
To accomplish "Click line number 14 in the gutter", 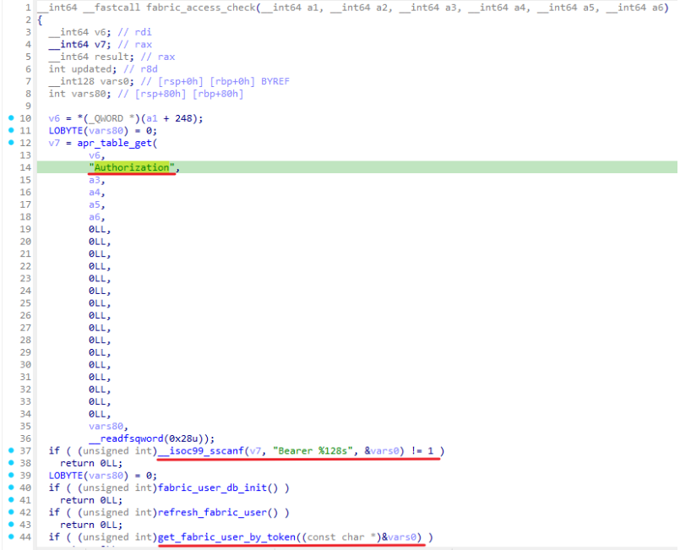I will pyautogui.click(x=25, y=167).
